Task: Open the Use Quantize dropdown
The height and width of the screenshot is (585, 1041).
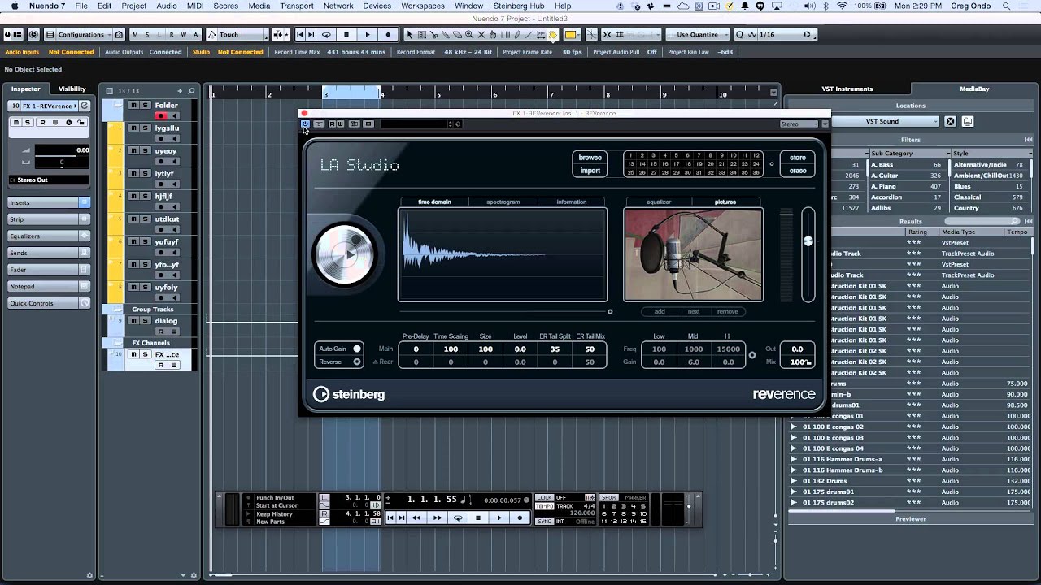Action: (698, 35)
